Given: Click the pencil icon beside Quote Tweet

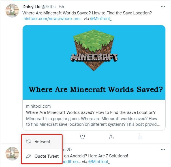Looking at the screenshot, I should coord(28,156).
